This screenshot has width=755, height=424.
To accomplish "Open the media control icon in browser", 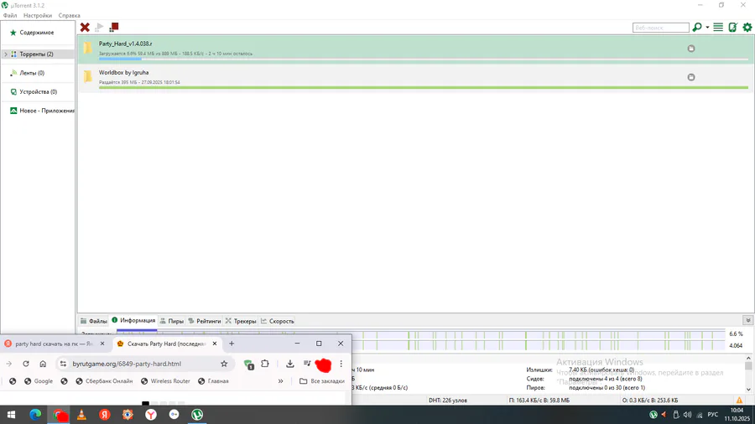I will click(x=307, y=364).
